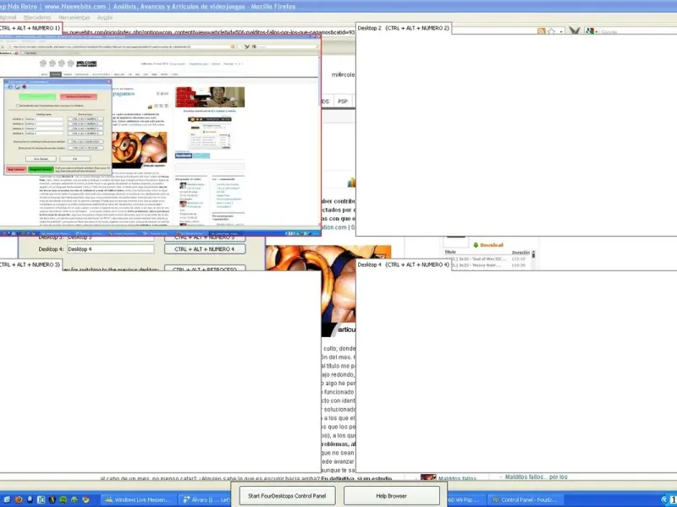
Task: Click the CTRL + ALT + NUMERO 4 shortcut button
Action: 205,249
